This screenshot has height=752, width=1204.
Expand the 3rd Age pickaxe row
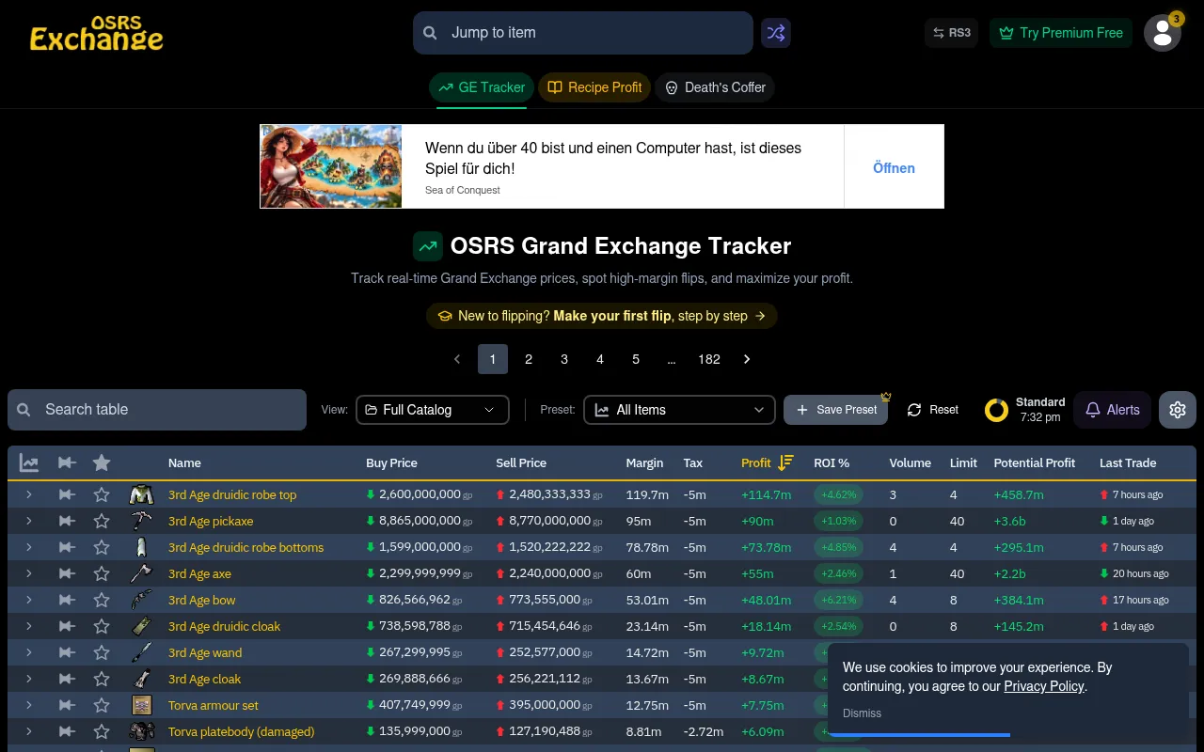[x=29, y=521]
